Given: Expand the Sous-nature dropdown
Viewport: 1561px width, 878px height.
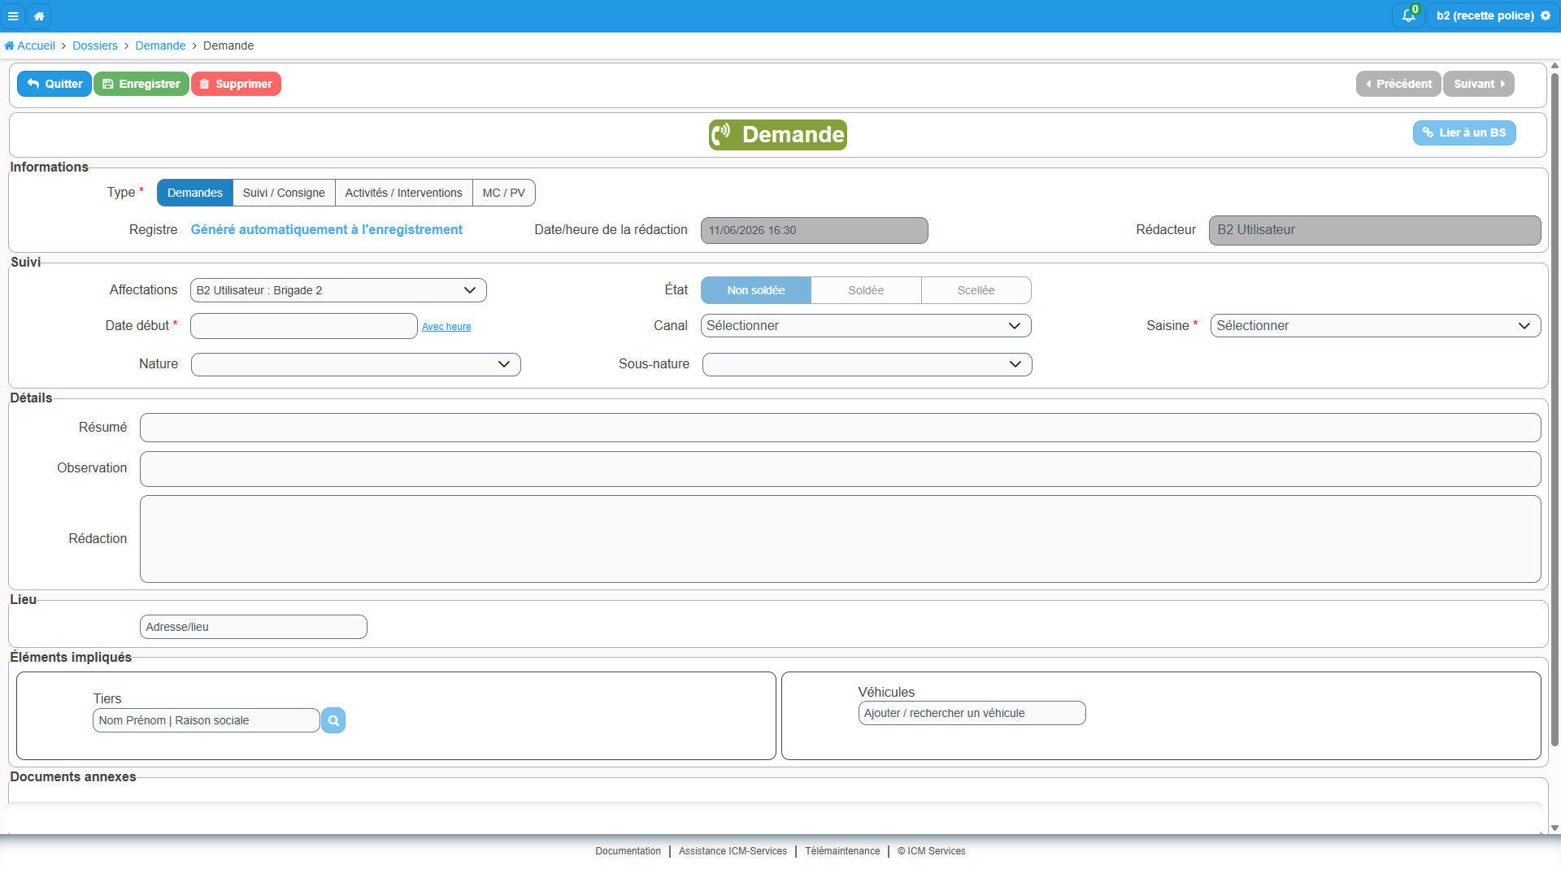Looking at the screenshot, I should click(x=867, y=364).
